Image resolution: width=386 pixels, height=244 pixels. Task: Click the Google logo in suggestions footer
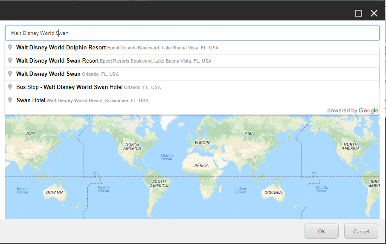[368, 111]
